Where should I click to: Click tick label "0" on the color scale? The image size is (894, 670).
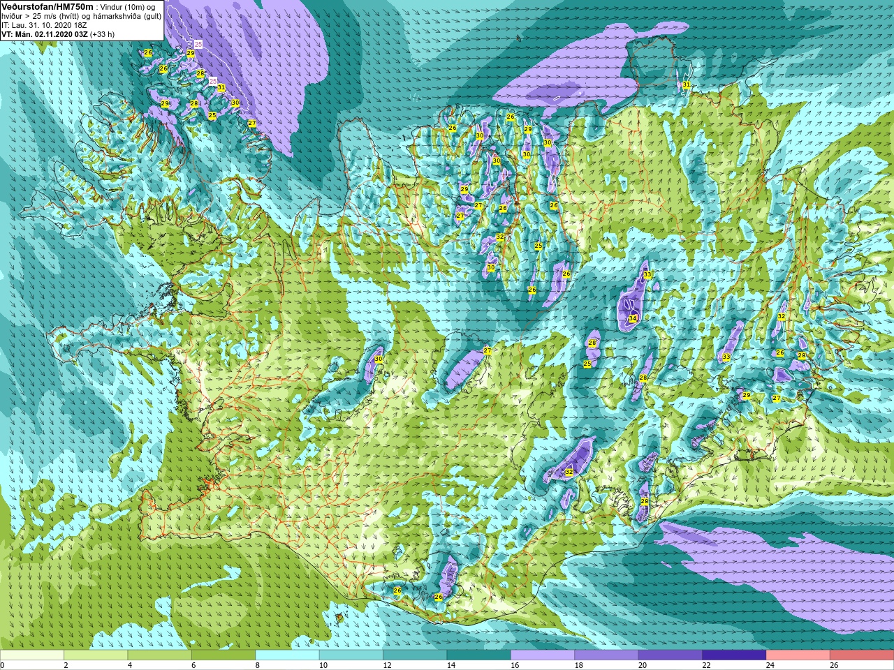(3, 665)
